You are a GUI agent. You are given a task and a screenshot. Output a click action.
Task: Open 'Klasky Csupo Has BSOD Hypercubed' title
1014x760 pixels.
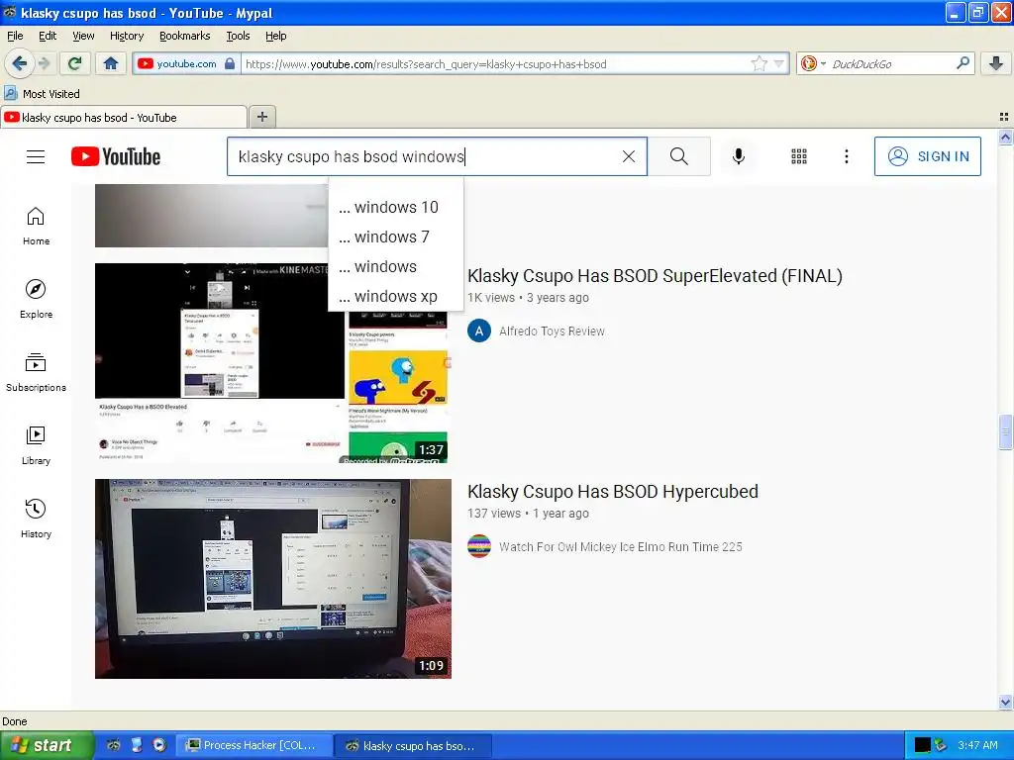tap(612, 492)
